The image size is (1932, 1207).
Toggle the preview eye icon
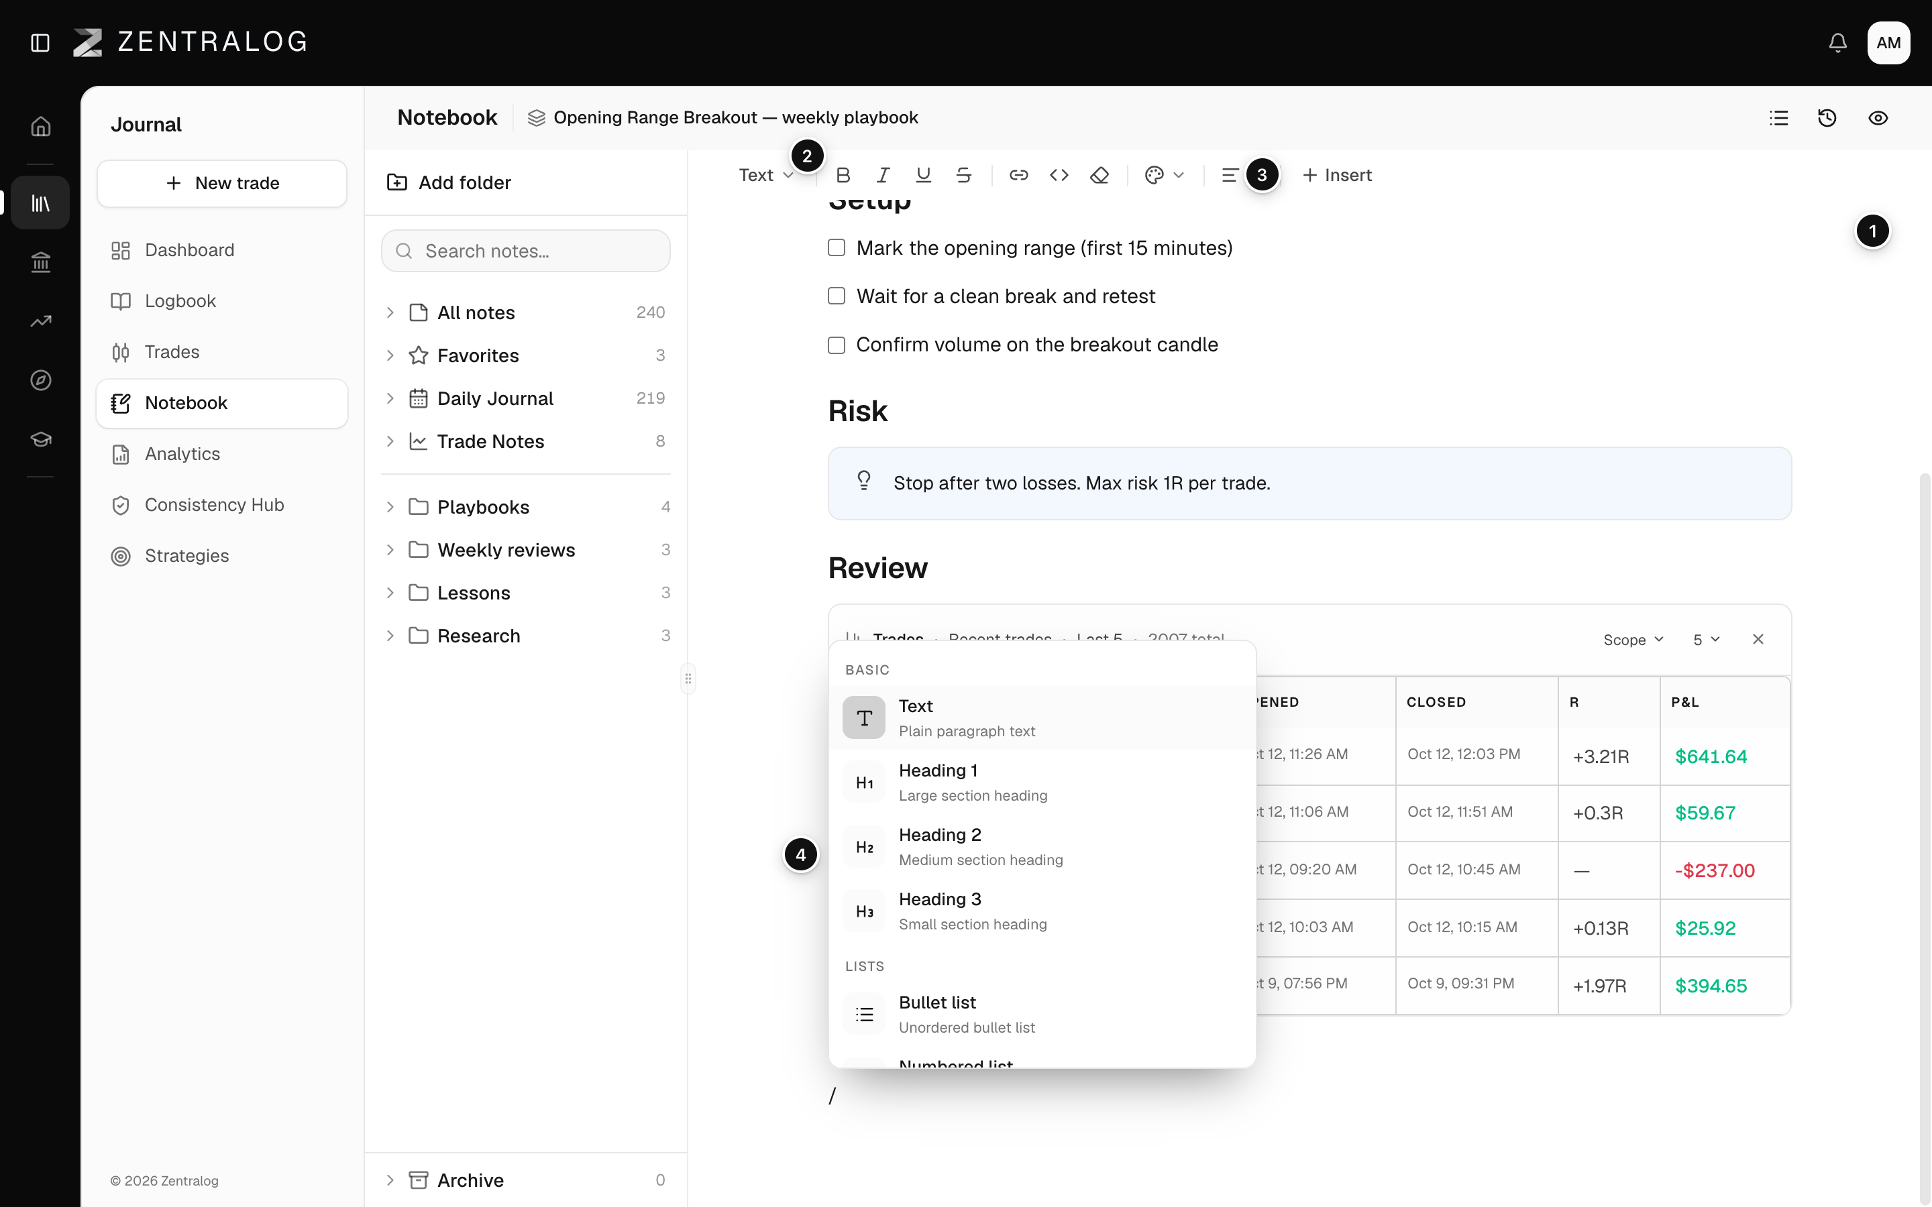tap(1878, 118)
